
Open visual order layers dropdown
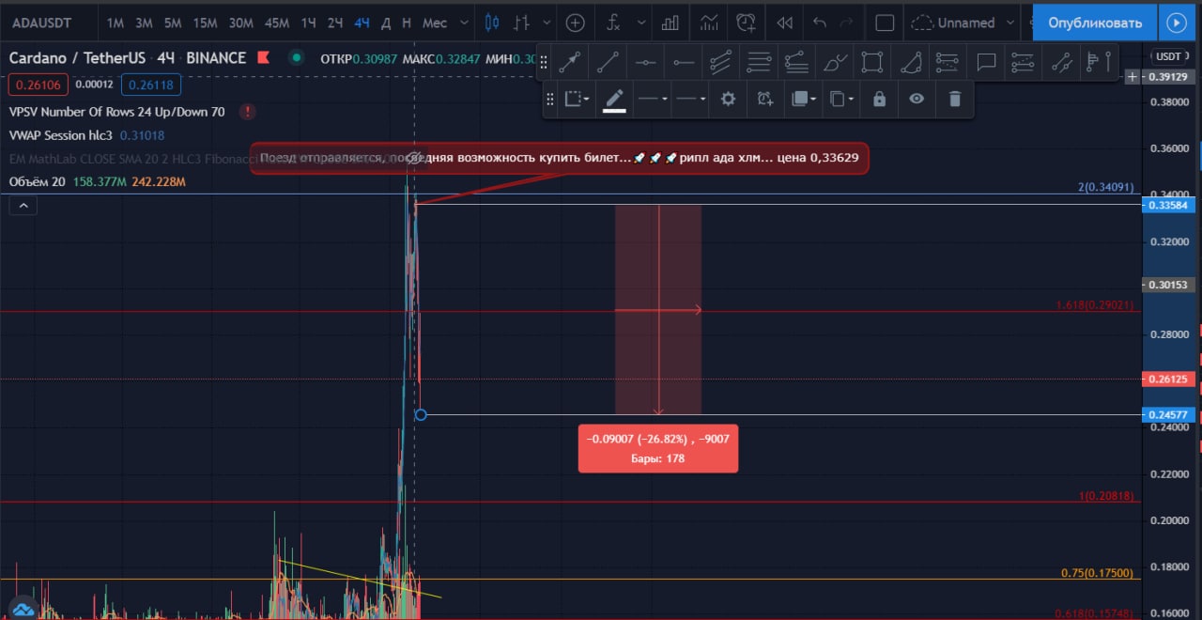click(x=803, y=99)
